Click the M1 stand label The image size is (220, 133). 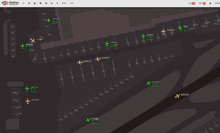pyautogui.click(x=13, y=57)
